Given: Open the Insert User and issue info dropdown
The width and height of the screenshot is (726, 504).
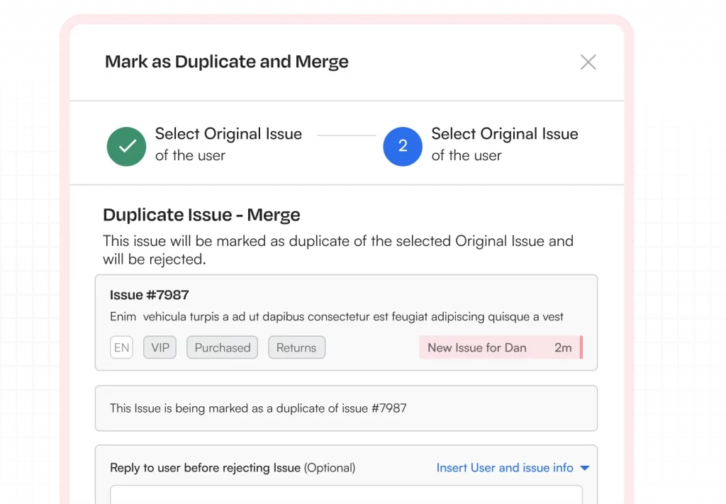Looking at the screenshot, I should point(513,467).
